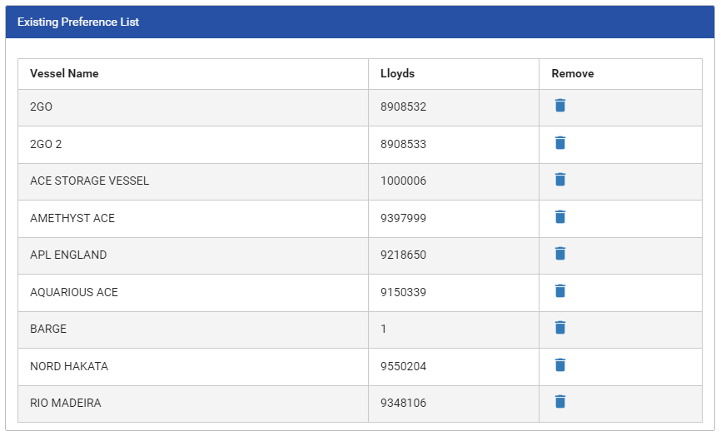This screenshot has width=721, height=436.
Task: Click Lloyds number 9218650
Action: pyautogui.click(x=403, y=255)
